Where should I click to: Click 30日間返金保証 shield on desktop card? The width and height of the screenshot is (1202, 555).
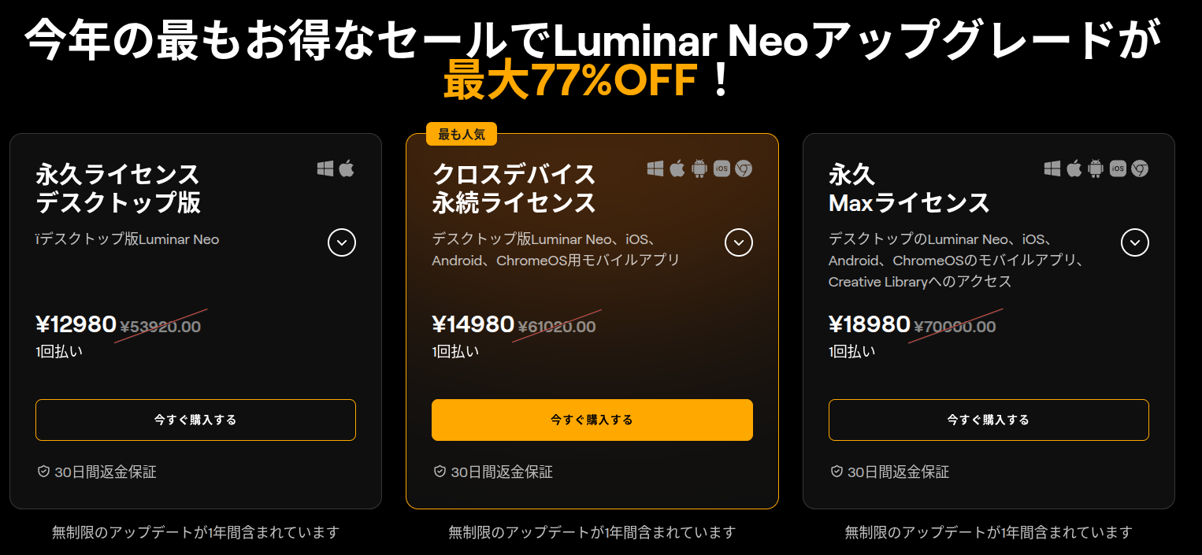tap(44, 472)
